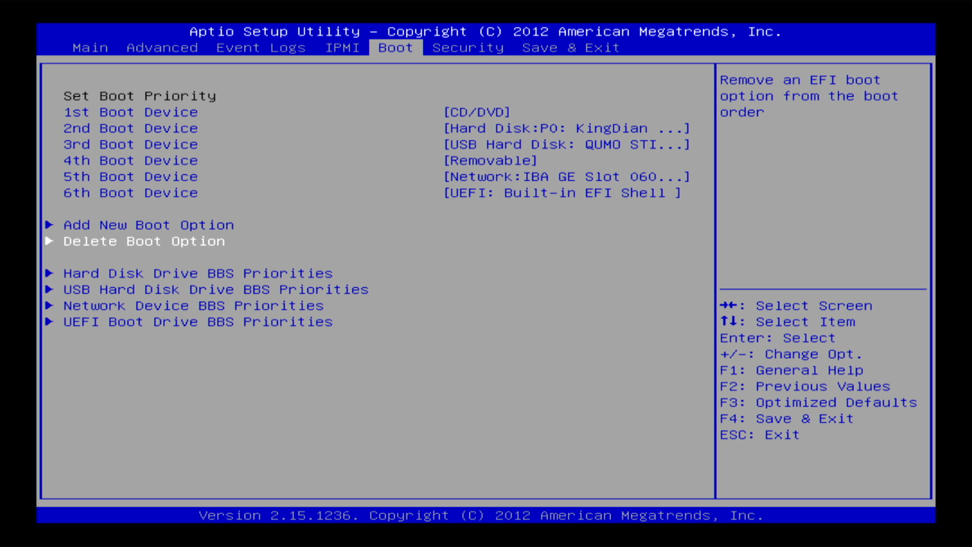Open the Delete Boot Option submenu
The height and width of the screenshot is (547, 972).
click(x=144, y=242)
